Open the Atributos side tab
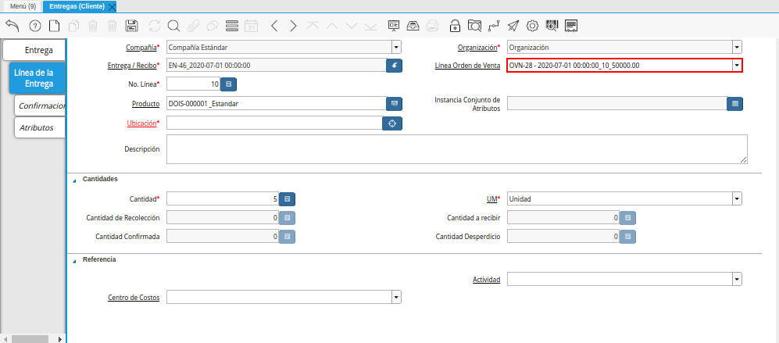This screenshot has height=343, width=779. tap(41, 128)
